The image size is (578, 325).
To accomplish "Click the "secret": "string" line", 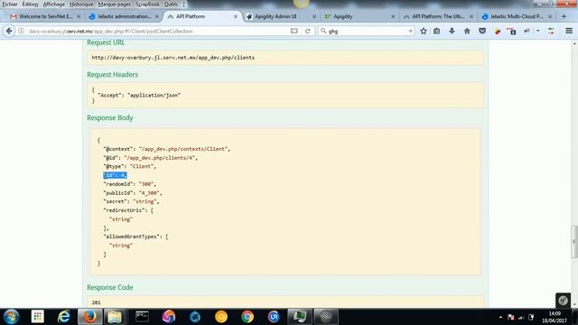I will (131, 201).
